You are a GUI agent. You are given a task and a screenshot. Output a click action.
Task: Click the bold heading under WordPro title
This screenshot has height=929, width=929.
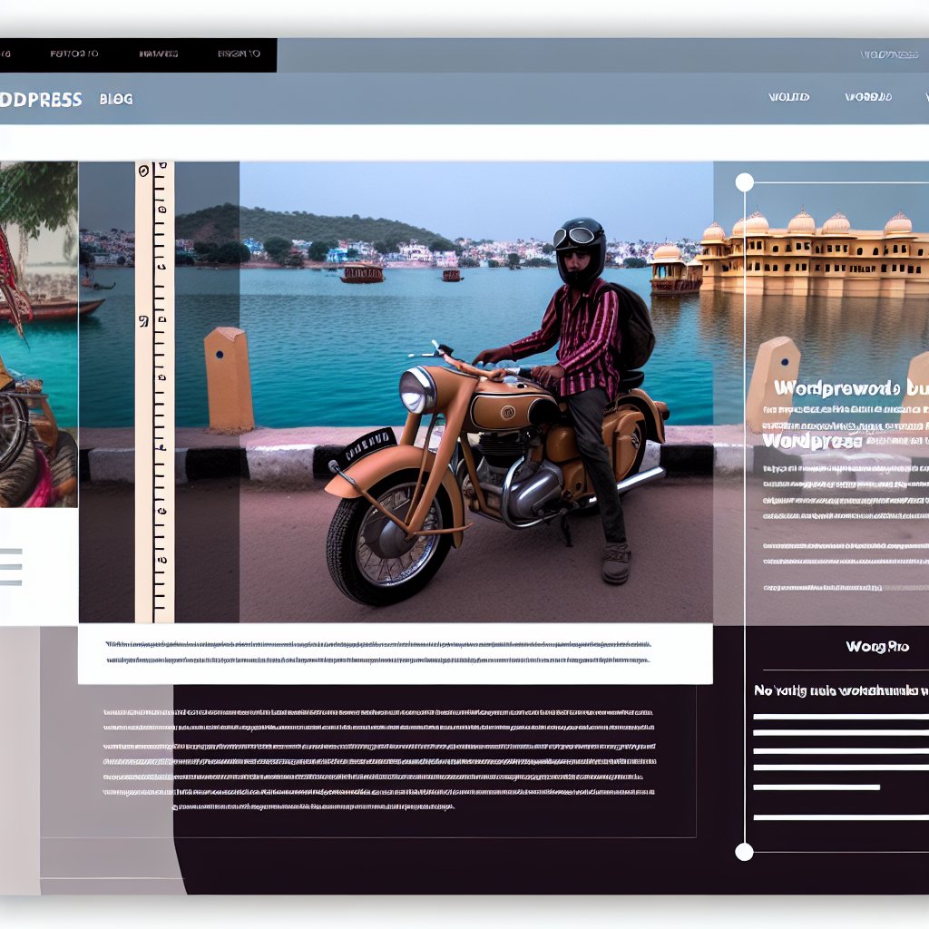[840, 691]
